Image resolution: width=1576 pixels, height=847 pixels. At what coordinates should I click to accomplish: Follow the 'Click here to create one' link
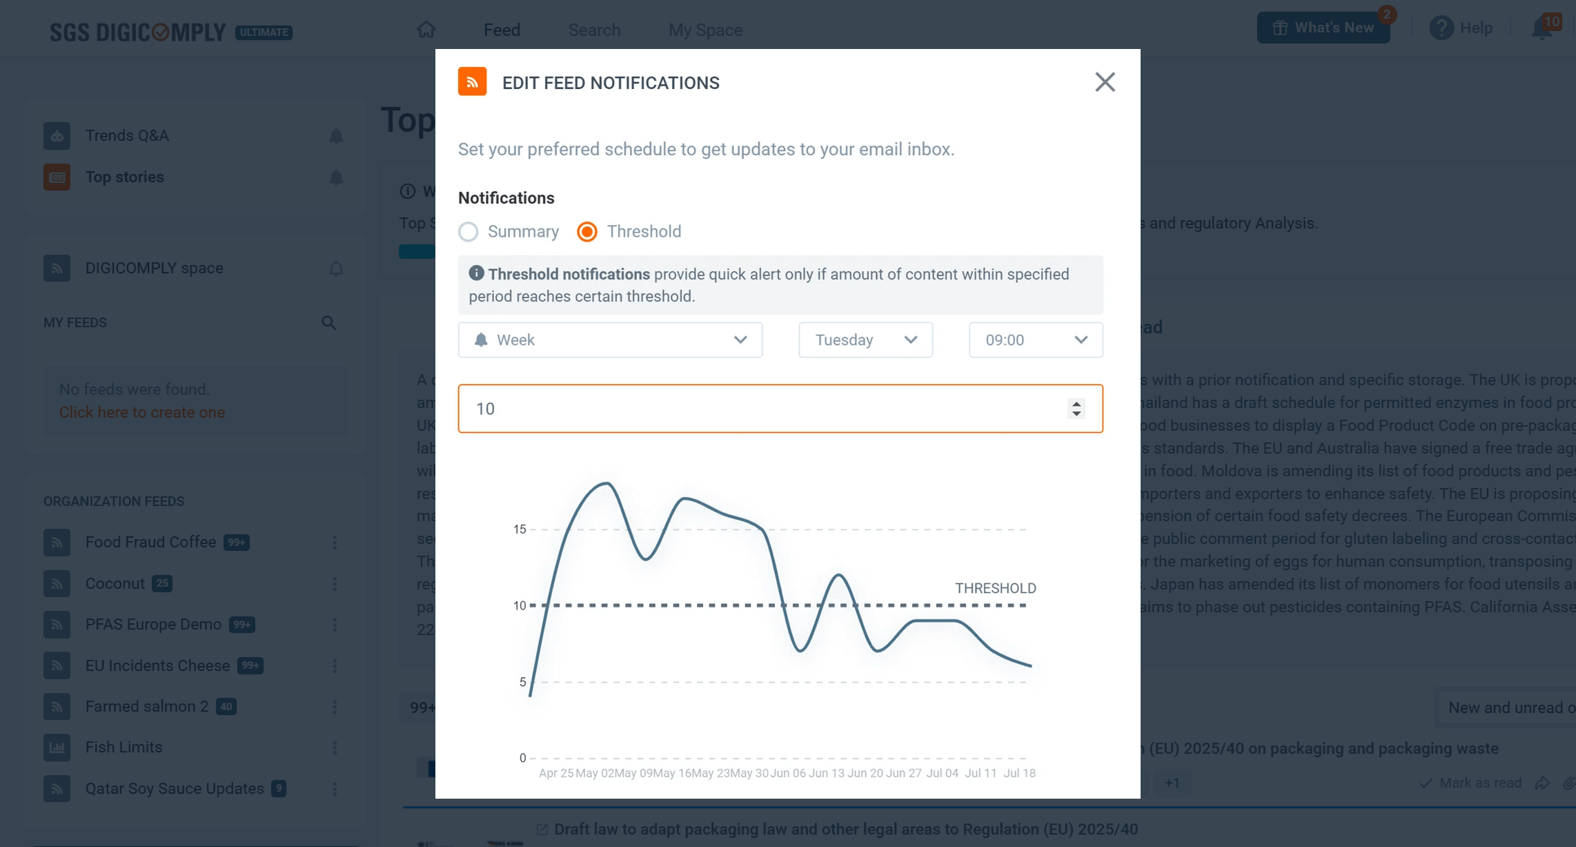pyautogui.click(x=142, y=413)
